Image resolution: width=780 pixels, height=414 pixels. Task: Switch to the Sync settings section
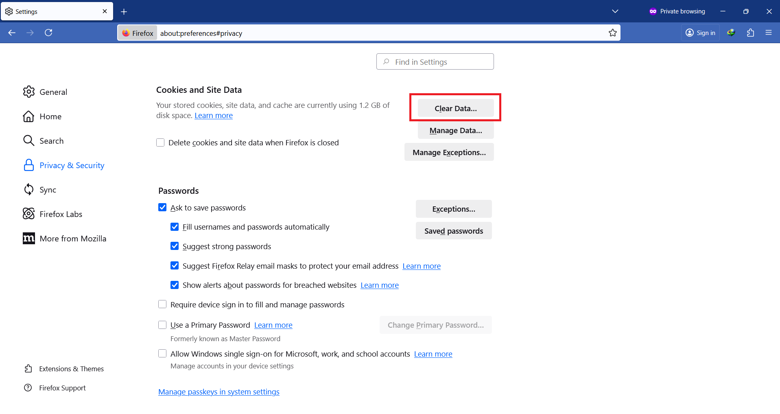(48, 190)
